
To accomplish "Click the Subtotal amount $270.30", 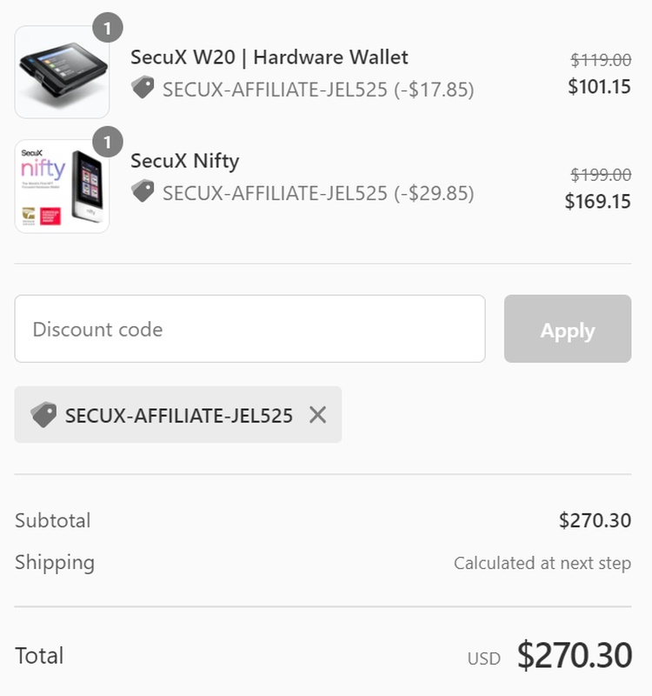I will [x=595, y=520].
